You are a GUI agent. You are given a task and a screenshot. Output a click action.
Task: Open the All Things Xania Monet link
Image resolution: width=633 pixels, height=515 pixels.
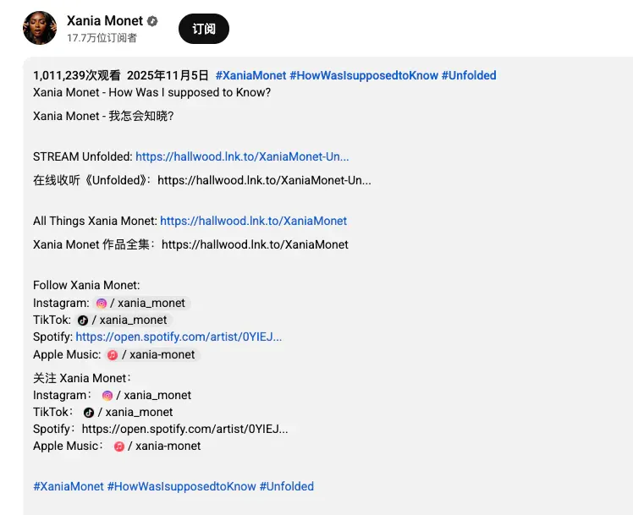point(254,221)
